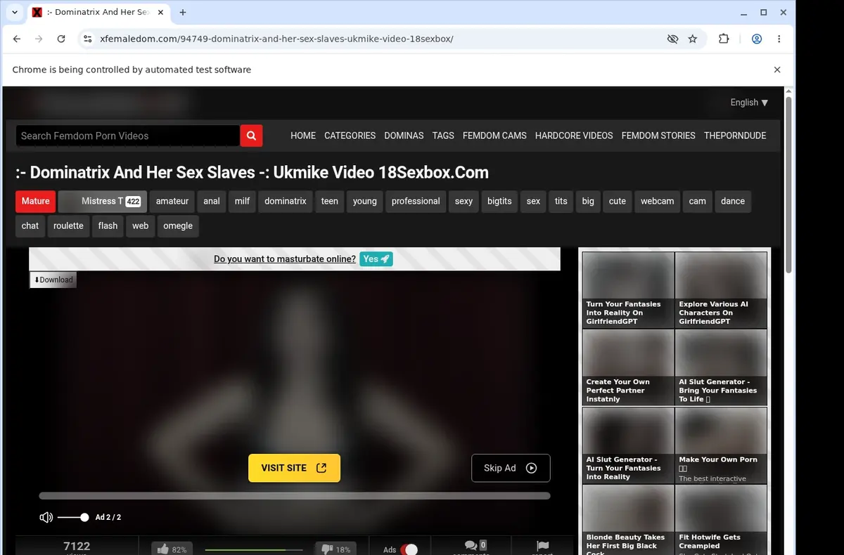
Task: Select the cute tag
Action: click(618, 201)
